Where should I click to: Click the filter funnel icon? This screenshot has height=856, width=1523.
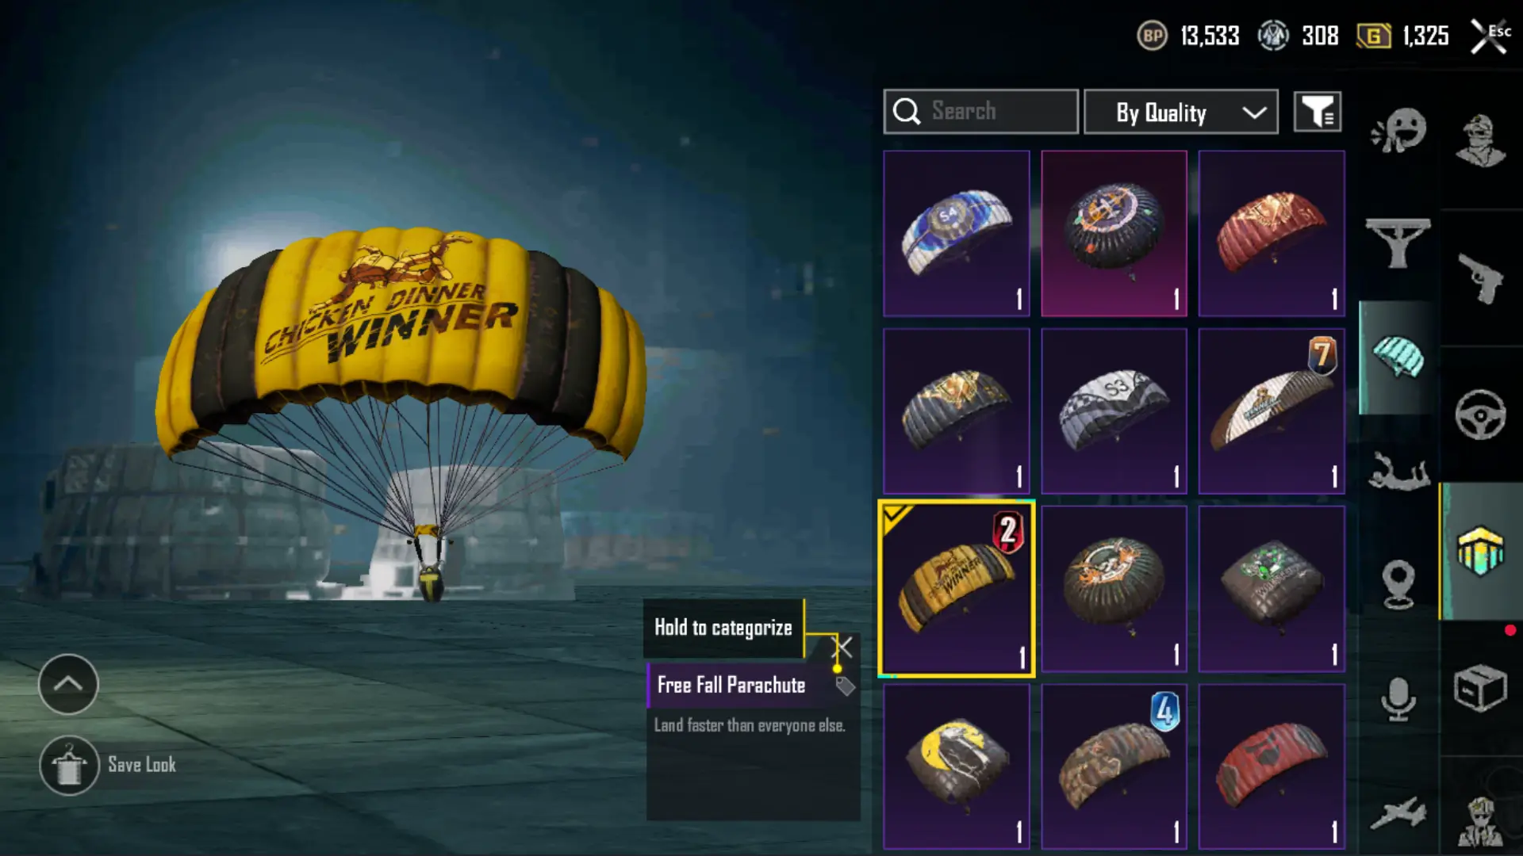click(1318, 112)
